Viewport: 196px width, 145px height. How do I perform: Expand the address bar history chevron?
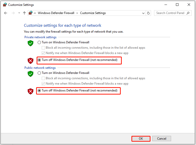coord(143,13)
